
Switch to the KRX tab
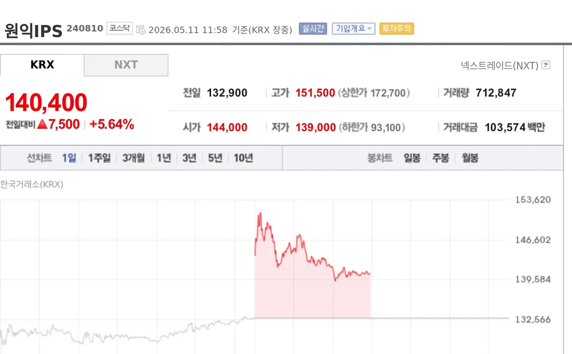[x=42, y=65]
